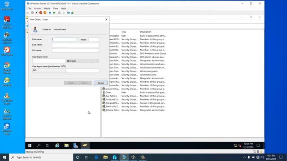Click the Turn Off VM toolbar icon

(x=37, y=13)
